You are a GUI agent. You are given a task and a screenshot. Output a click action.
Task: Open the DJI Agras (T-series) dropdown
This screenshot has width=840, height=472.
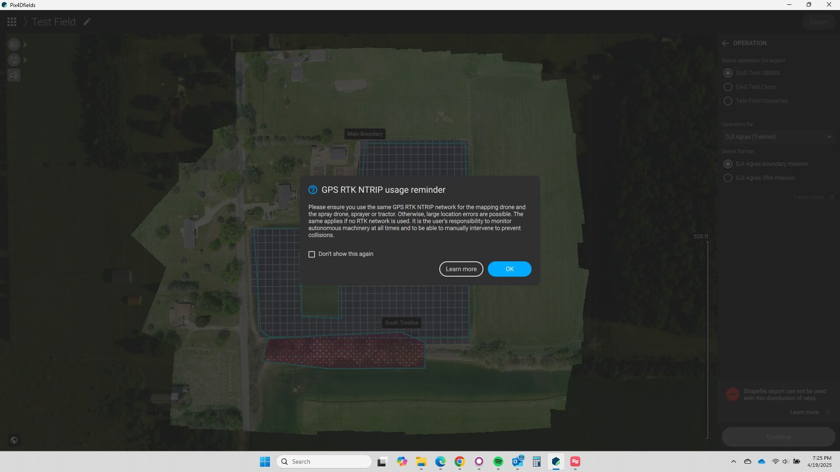tap(778, 137)
